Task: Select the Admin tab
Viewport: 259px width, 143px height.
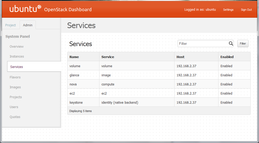Action: coord(27,25)
